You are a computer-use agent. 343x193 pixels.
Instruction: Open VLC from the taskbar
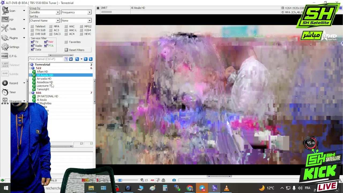(226, 188)
